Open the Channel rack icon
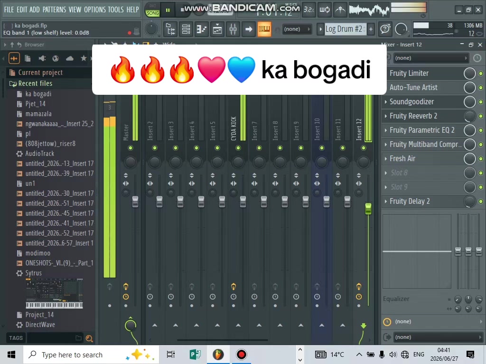486x364 pixels. (x=186, y=29)
